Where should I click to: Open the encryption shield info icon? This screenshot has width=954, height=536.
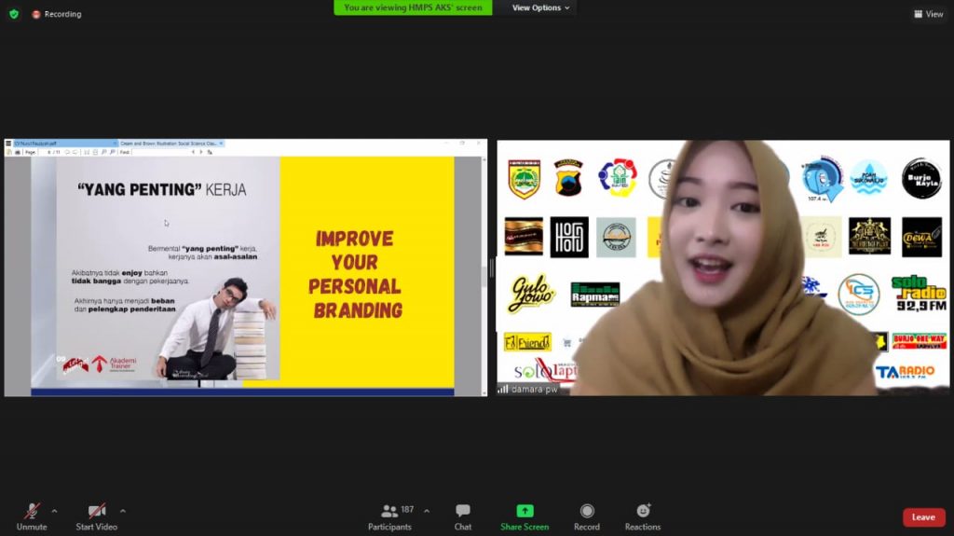[x=14, y=14]
